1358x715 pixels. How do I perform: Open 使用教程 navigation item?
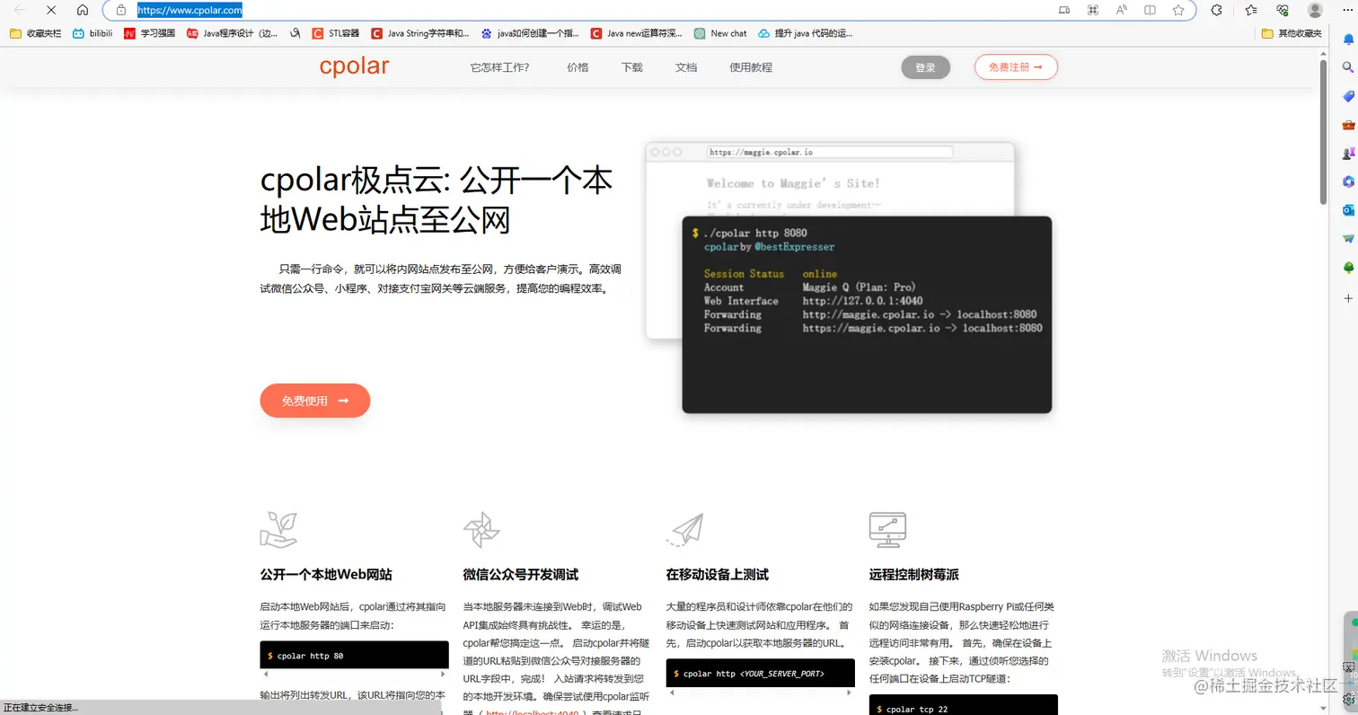[751, 67]
